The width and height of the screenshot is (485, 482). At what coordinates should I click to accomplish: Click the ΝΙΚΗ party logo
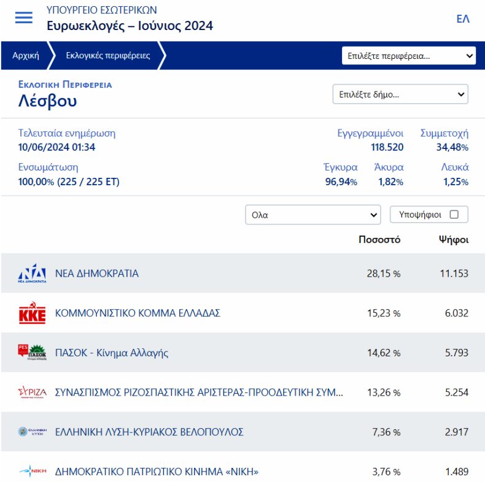[32, 471]
